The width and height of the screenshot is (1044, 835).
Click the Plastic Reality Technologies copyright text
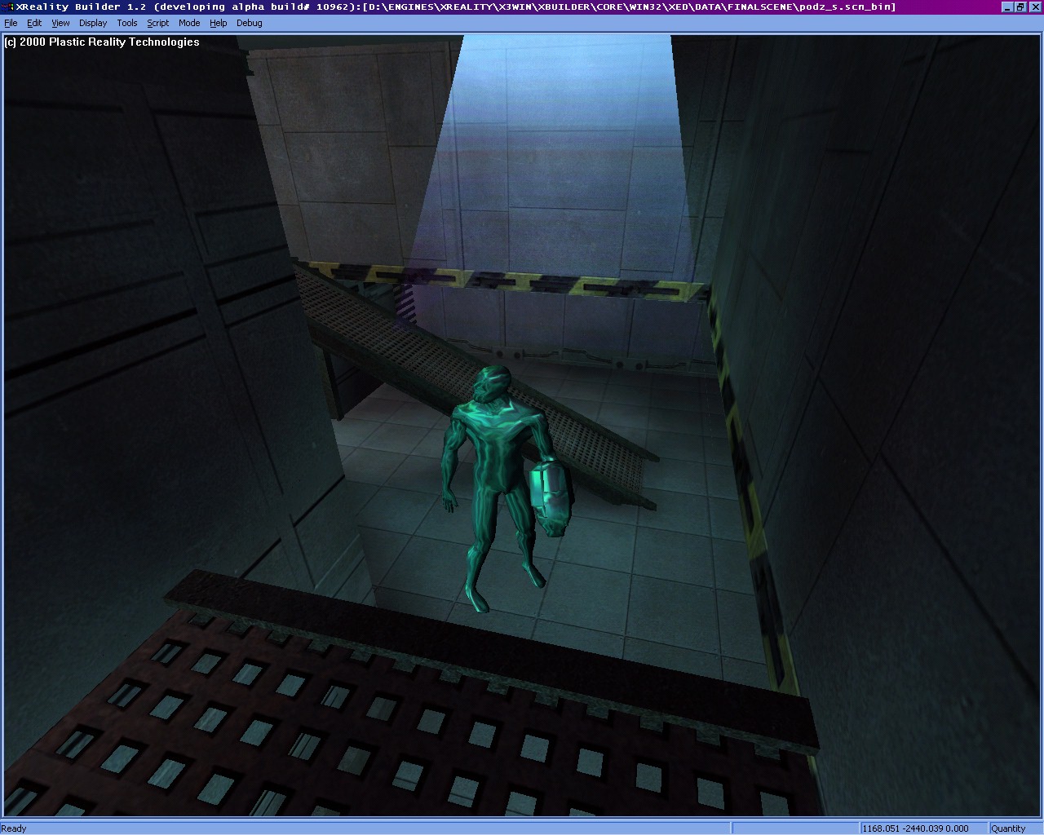[102, 42]
